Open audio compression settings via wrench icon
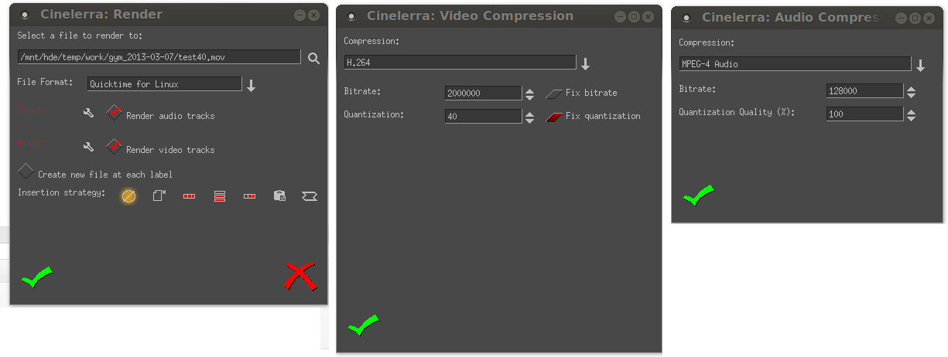Image resolution: width=948 pixels, height=357 pixels. pos(88,114)
